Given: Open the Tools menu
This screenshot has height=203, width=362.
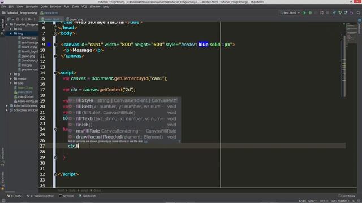Looking at the screenshot, I should [75, 6].
